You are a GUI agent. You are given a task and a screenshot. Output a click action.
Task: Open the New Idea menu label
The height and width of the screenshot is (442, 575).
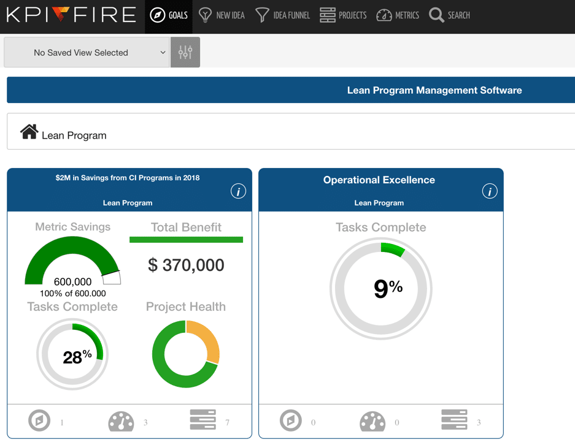tap(230, 15)
